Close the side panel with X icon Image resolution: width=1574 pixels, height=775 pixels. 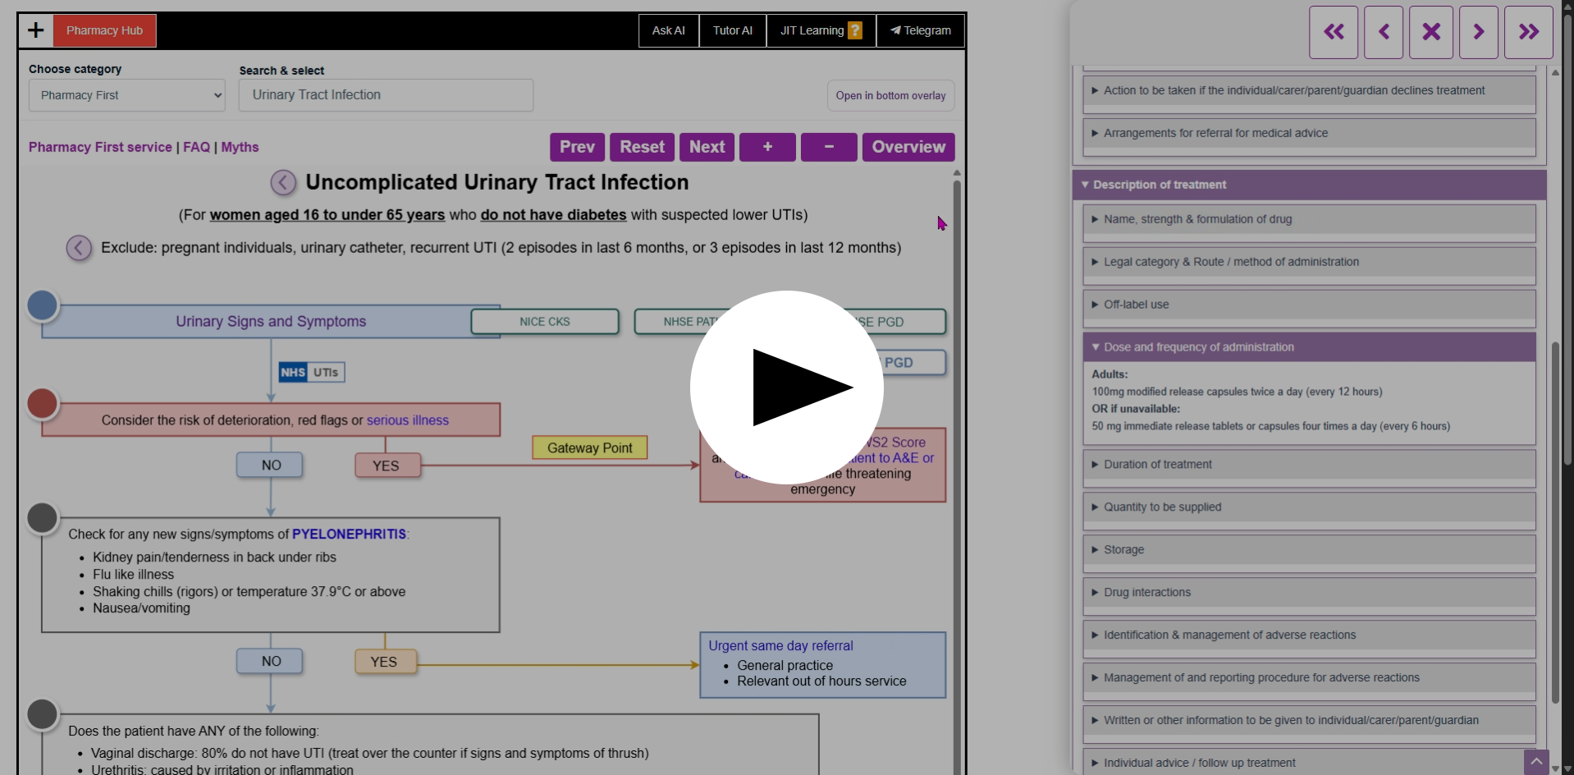1431,32
